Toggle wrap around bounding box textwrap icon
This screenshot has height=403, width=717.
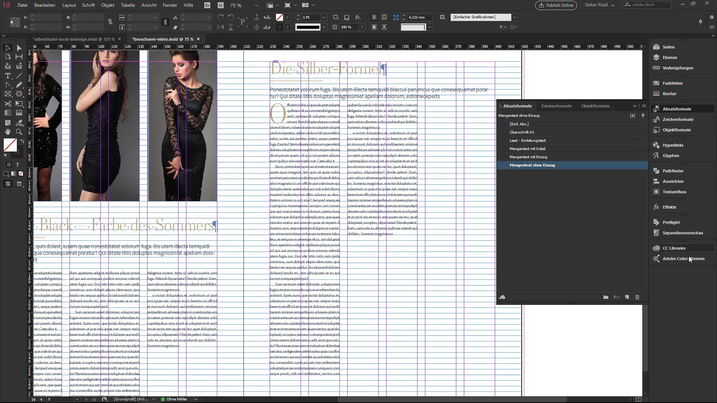point(384,17)
